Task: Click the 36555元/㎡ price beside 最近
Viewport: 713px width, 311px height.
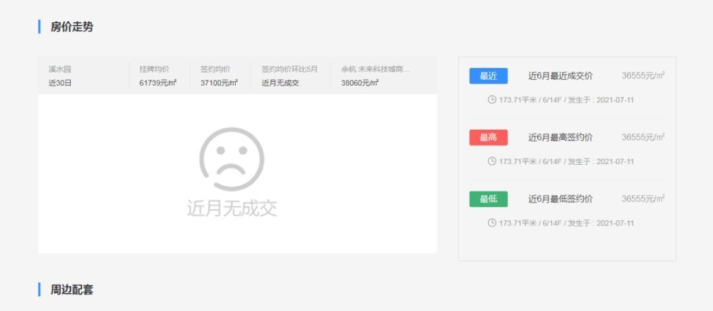Action: (643, 76)
